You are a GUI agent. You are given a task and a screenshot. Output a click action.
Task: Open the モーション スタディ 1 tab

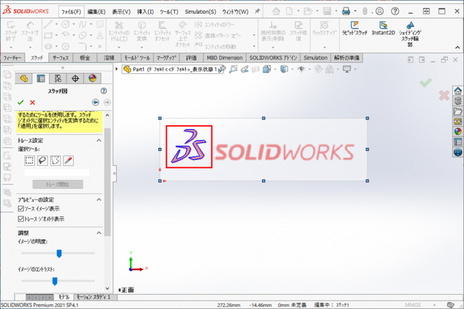(93, 296)
